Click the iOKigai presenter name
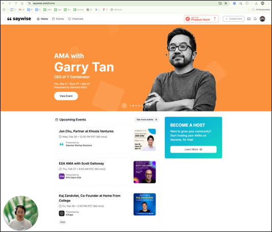 click(x=69, y=215)
